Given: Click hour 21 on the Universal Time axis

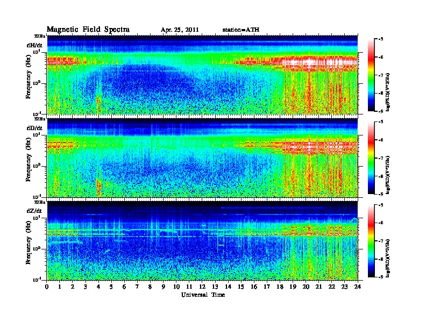Looking at the screenshot, I should pos(318,287).
